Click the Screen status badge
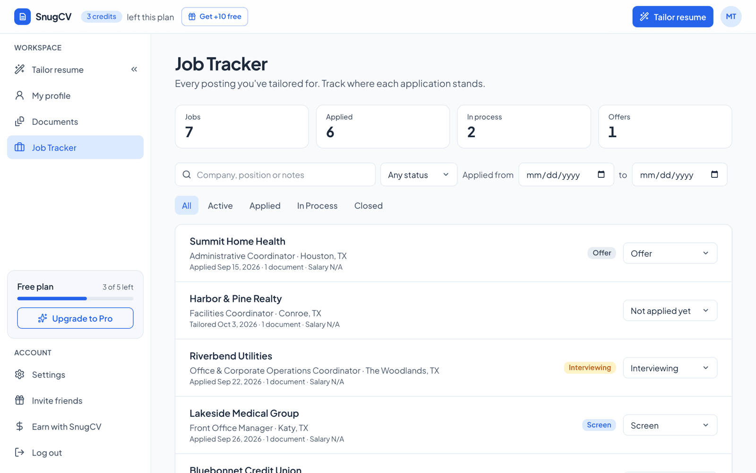Viewport: 756px width, 473px height. tap(599, 425)
